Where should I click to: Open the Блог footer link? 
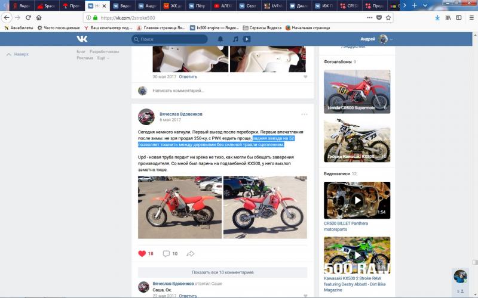pyautogui.click(x=81, y=52)
